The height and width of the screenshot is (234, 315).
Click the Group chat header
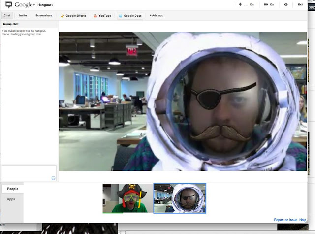[x=29, y=24]
